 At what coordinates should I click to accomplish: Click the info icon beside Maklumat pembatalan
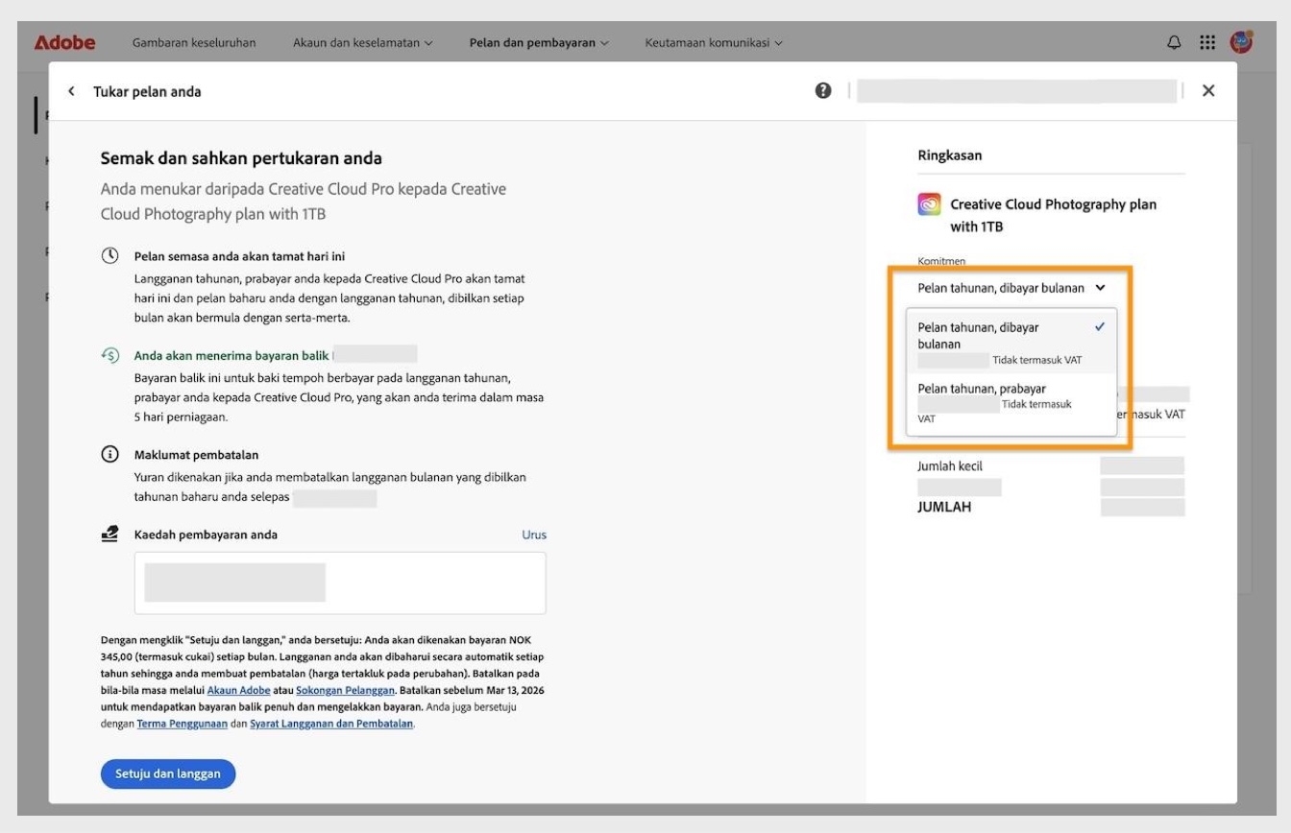tap(110, 454)
